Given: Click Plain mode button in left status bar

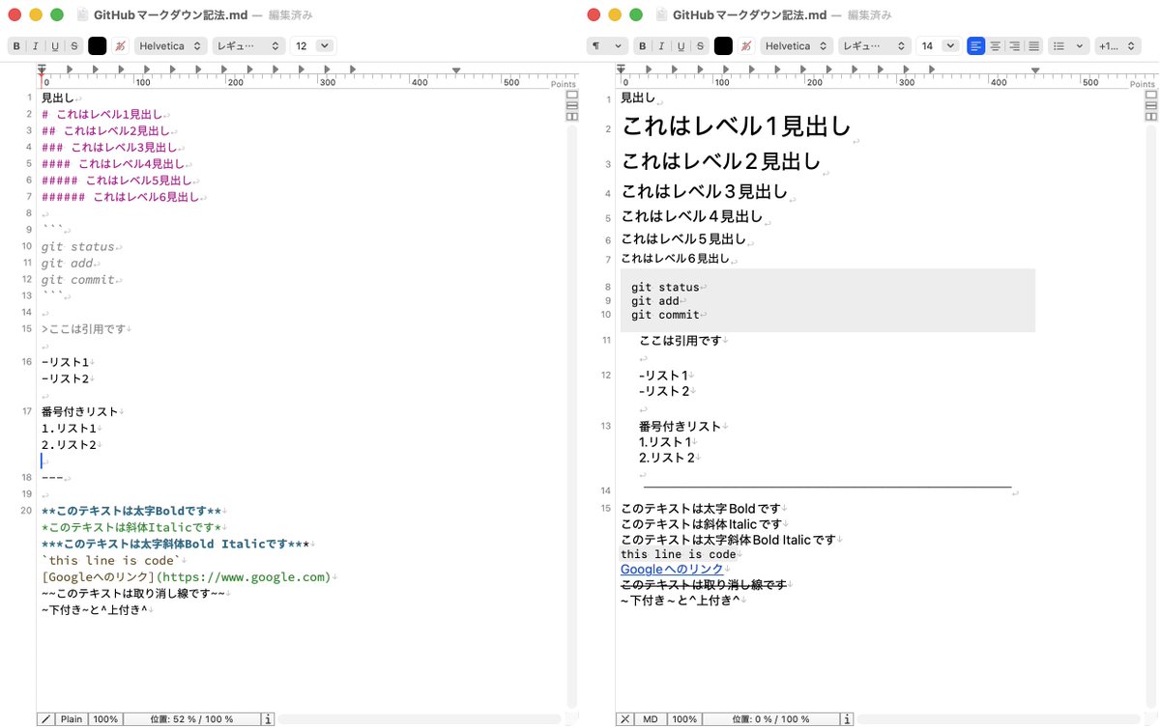Looking at the screenshot, I should point(72,719).
